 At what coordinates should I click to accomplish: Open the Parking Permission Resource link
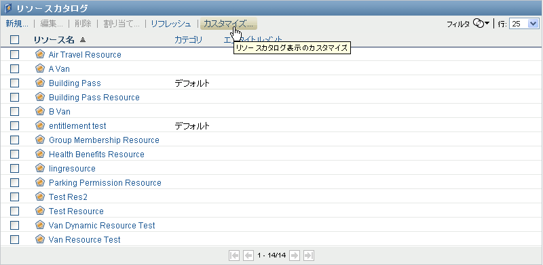click(105, 183)
